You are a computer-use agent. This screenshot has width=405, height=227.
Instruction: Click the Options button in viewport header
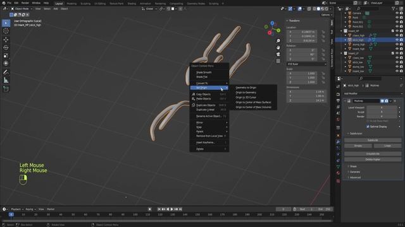pyautogui.click(x=327, y=15)
